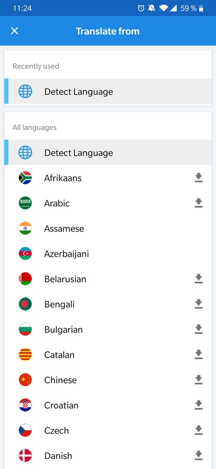Tap the Saudi flag for Arabic
216x469 pixels.
pos(25,203)
